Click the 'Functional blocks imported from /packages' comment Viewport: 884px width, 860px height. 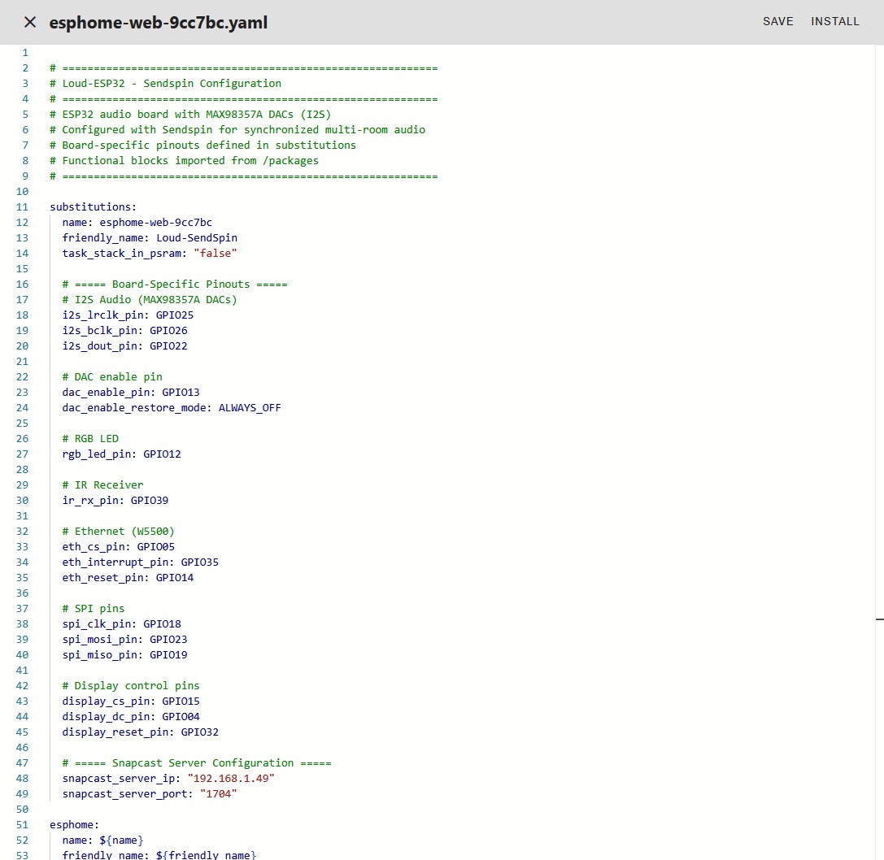click(184, 161)
